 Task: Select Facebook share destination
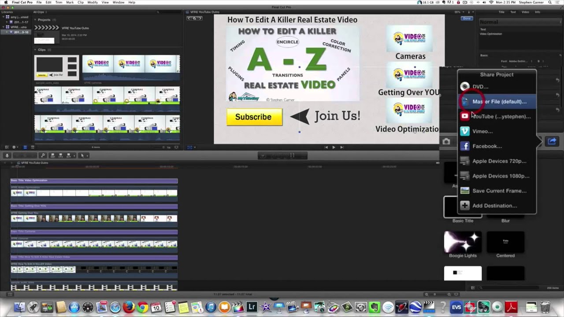click(x=497, y=146)
